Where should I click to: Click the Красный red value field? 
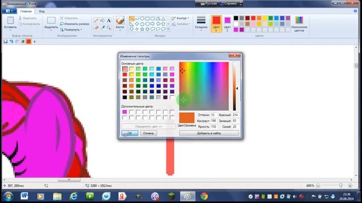(236, 115)
